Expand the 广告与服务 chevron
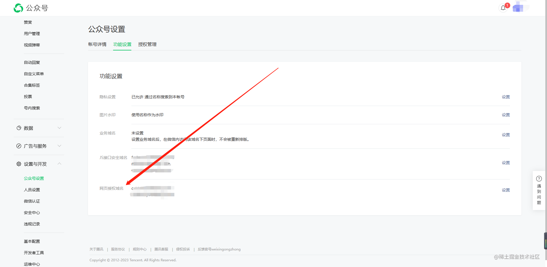This screenshot has width=547, height=267. coord(59,146)
